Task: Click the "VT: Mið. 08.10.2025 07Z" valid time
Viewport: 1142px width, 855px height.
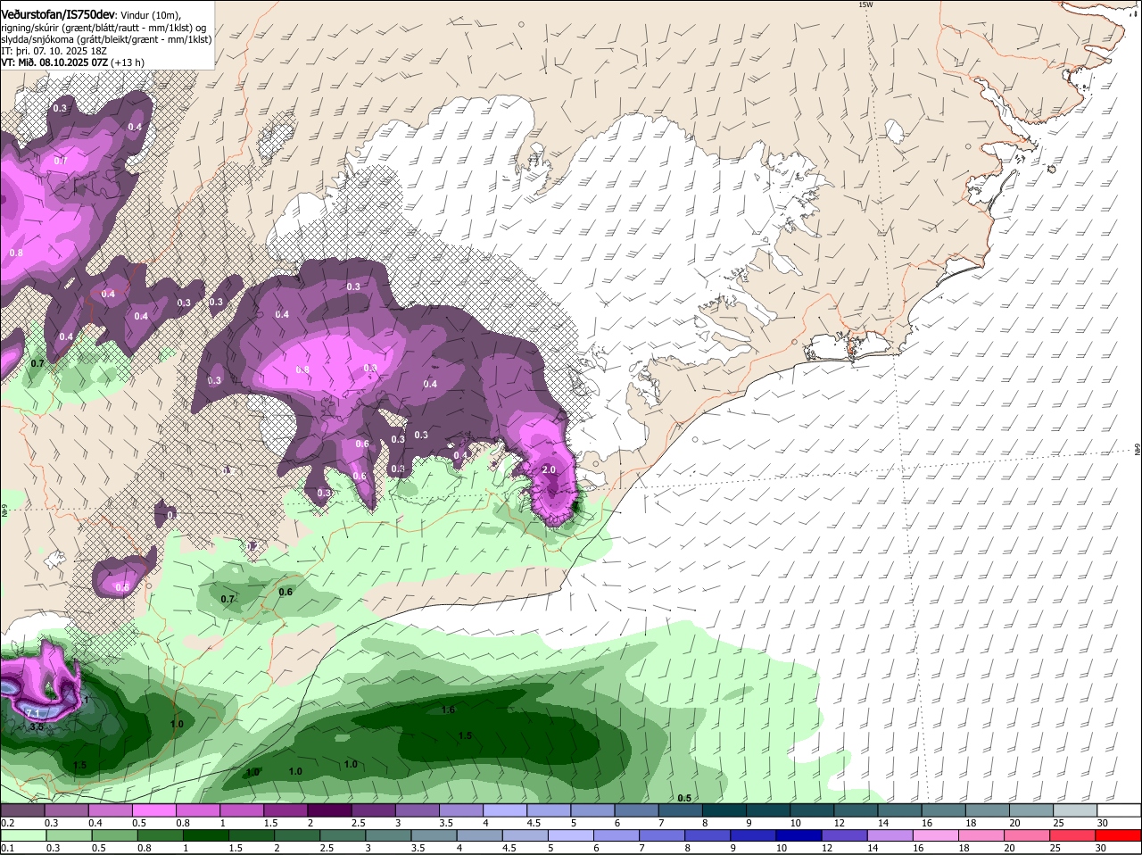Action: (x=55, y=62)
